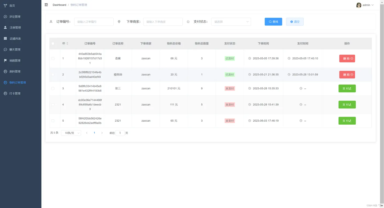Viewport: 384px width, 208px height.
Task: Click clock icon beside 2023-06-03 17:46:19
Action: (250, 121)
